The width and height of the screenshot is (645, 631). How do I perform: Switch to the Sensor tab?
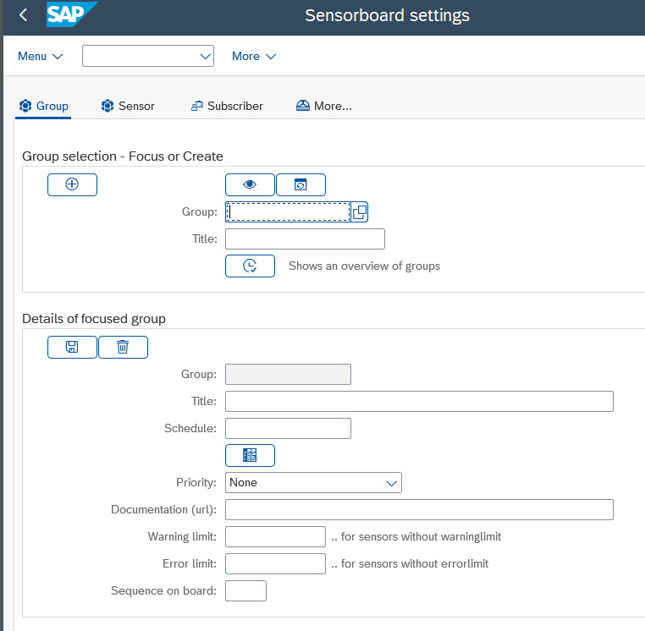click(x=128, y=106)
